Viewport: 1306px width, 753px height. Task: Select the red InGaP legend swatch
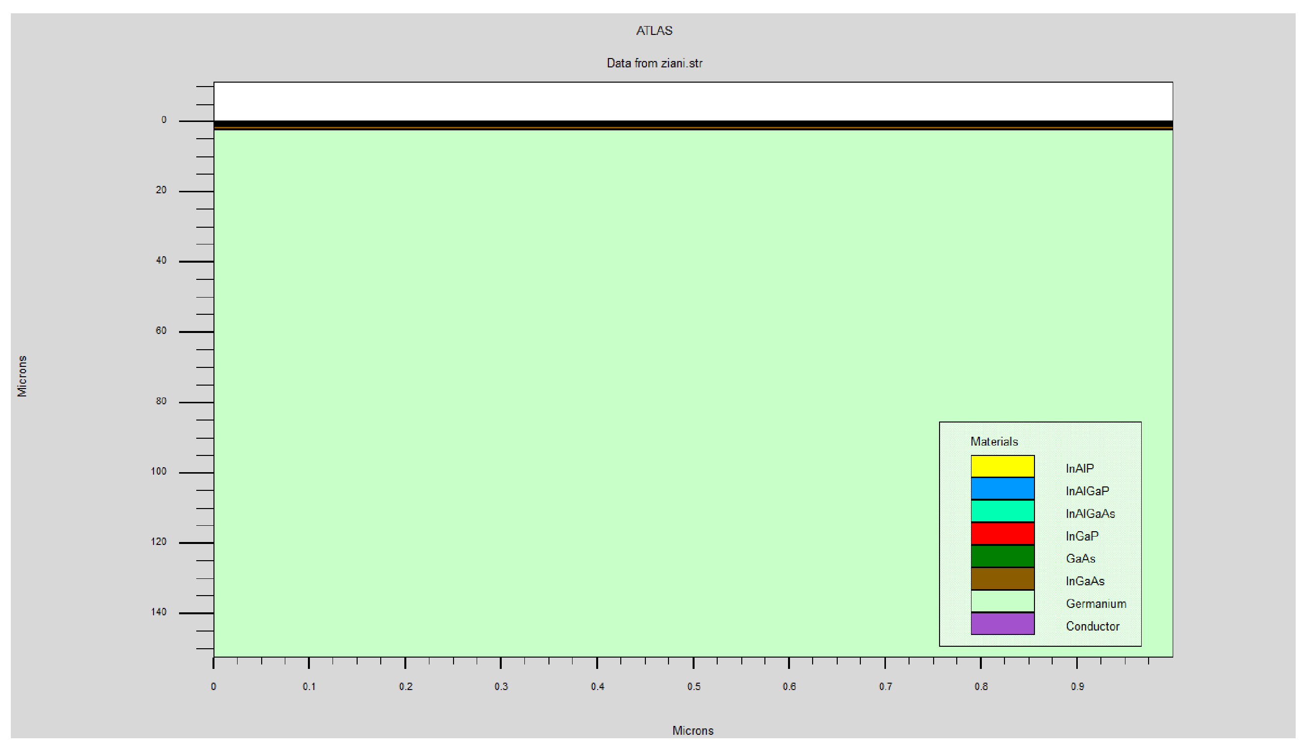[x=1002, y=534]
